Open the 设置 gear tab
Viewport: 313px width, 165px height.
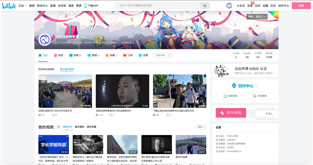click(143, 55)
